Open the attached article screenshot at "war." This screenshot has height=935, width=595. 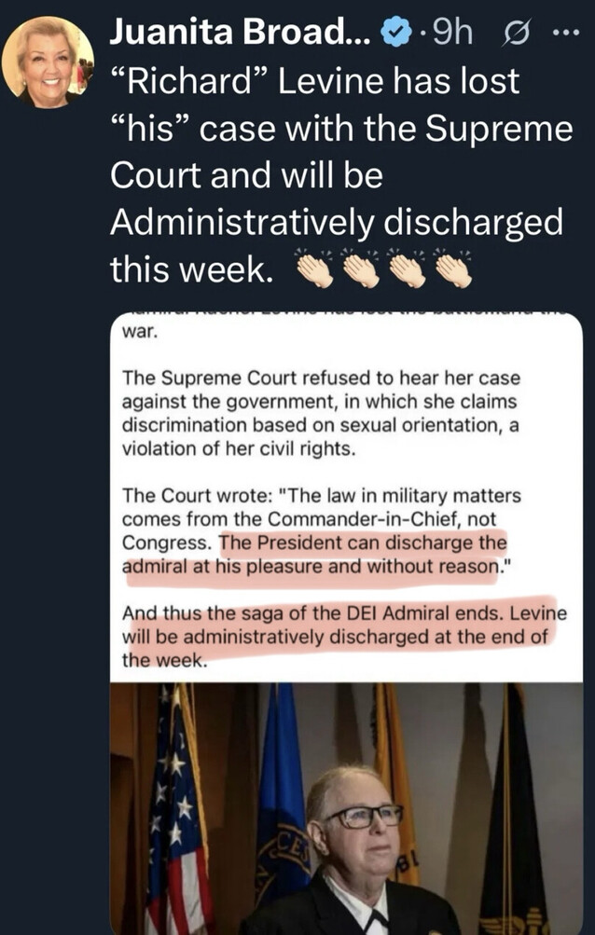[x=138, y=331]
